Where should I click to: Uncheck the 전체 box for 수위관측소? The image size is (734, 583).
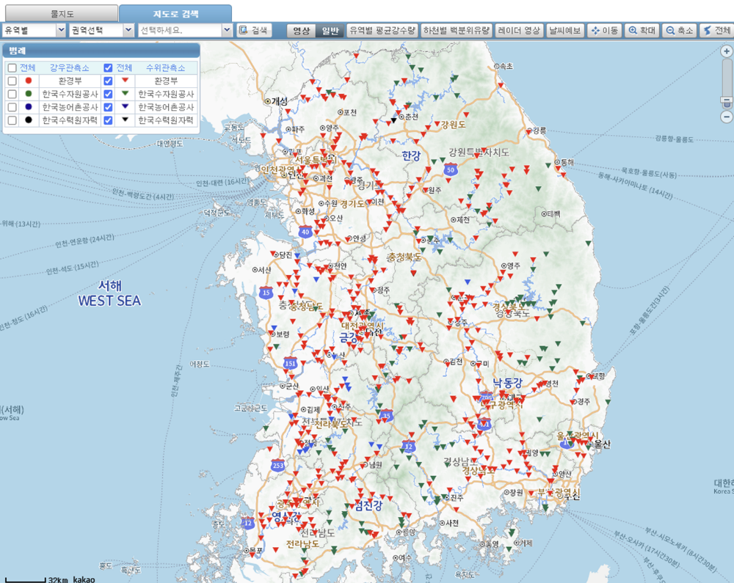pos(108,67)
